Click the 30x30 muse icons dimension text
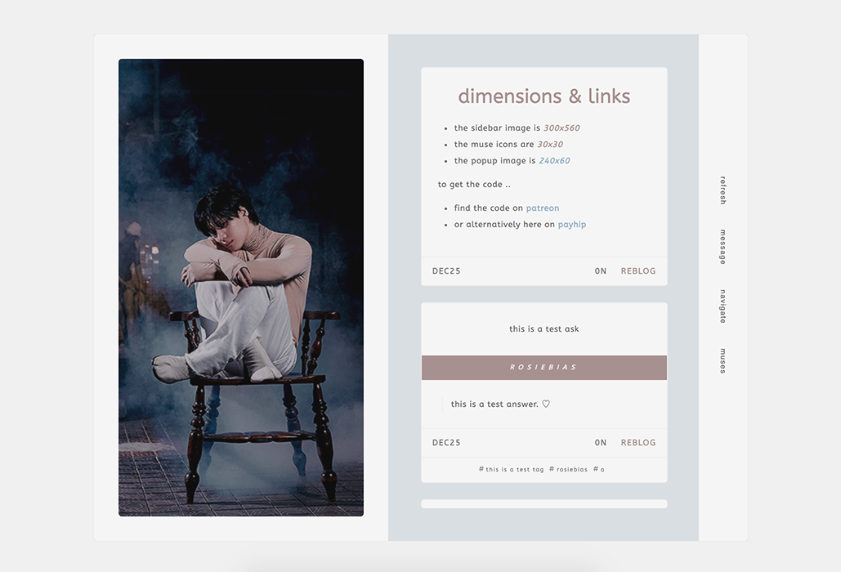This screenshot has width=841, height=572. point(550,144)
